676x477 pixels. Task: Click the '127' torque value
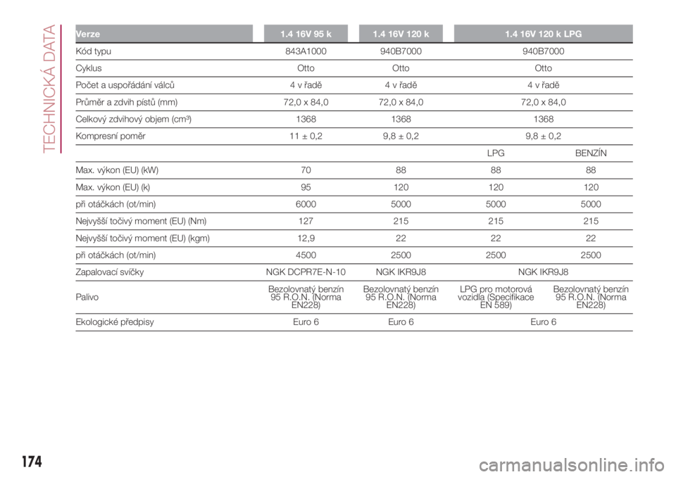tap(306, 222)
